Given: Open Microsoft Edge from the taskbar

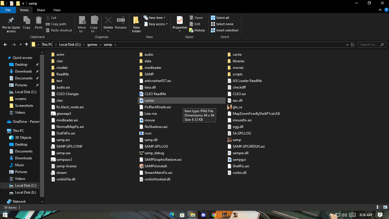Looking at the screenshot, I should [x=172, y=215].
